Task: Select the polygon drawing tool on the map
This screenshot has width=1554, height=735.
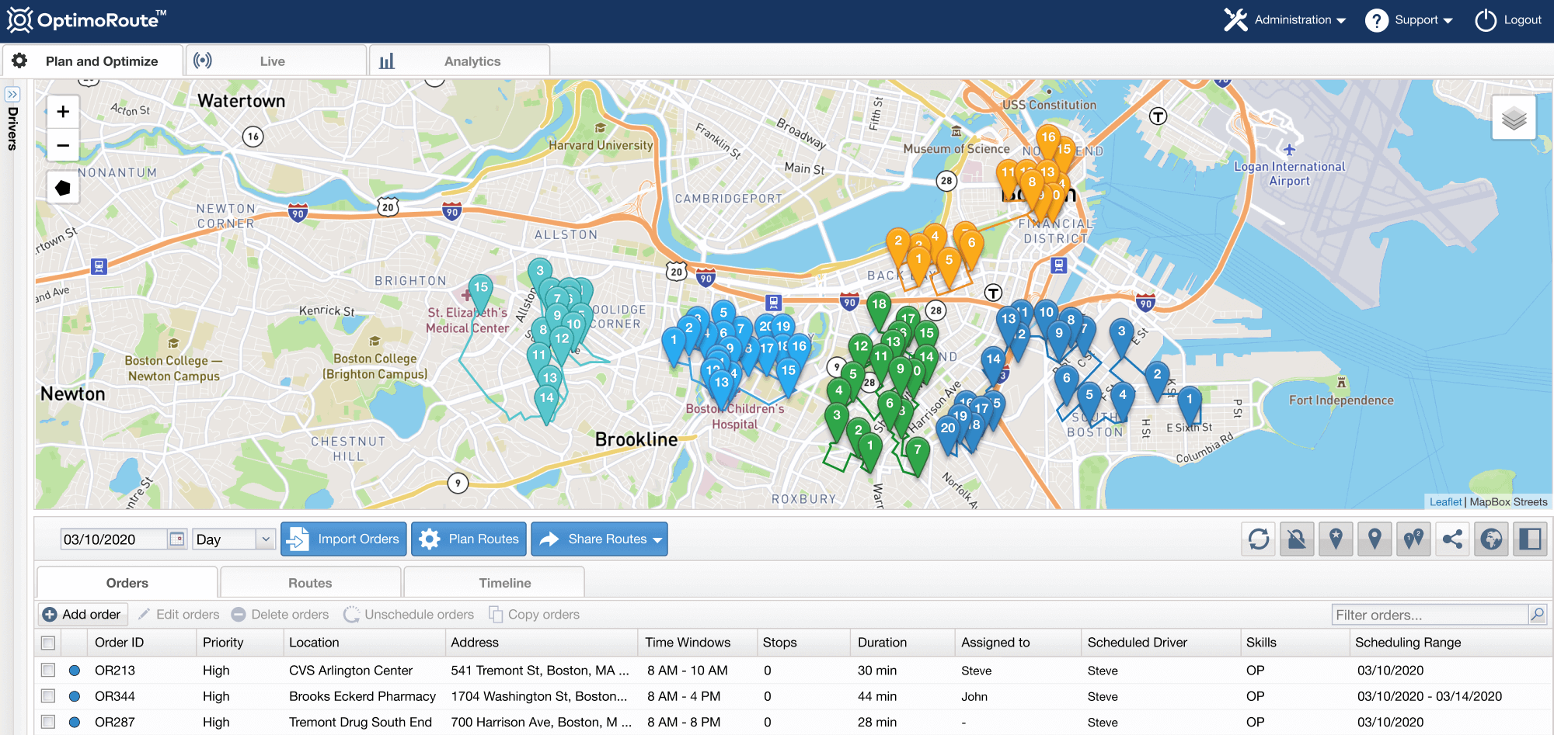Action: [62, 187]
